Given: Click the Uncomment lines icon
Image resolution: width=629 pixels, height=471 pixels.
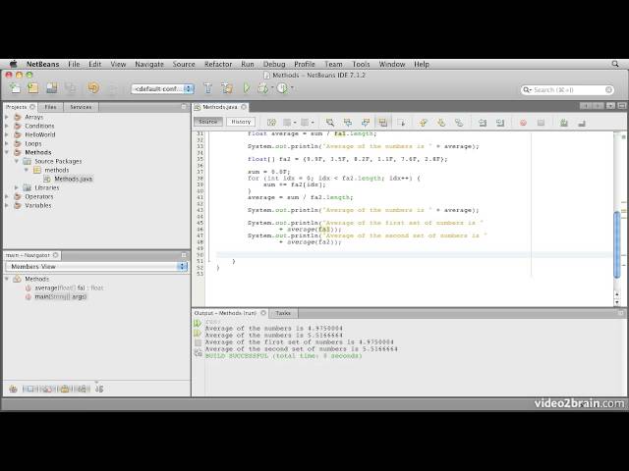Looking at the screenshot, I should coord(582,123).
